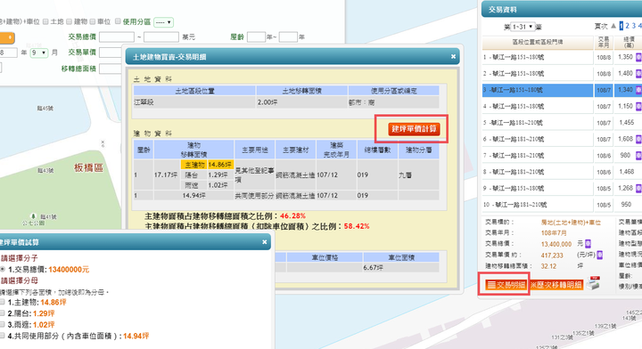
Task: Close the 建坪單價試算 panel
Action: point(265,242)
